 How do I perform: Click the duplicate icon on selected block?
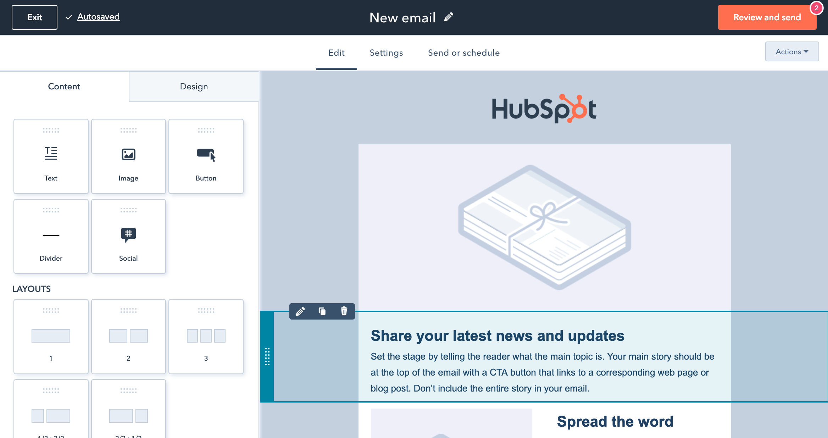click(x=322, y=311)
